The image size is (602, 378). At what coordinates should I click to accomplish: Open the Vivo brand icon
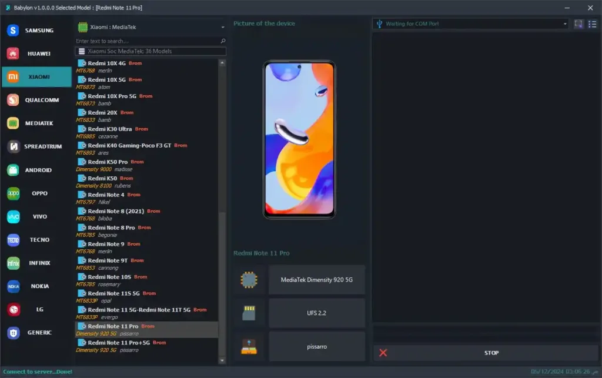click(14, 217)
